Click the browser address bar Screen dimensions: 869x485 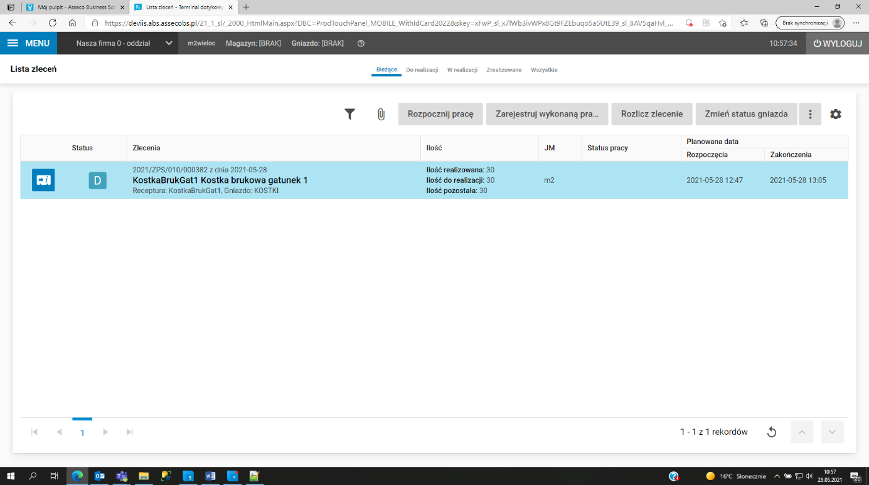coord(389,23)
